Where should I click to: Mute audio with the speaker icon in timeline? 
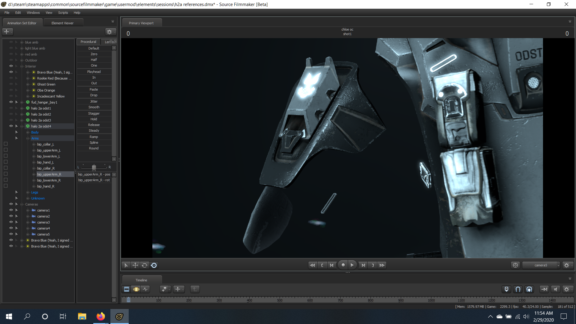click(x=555, y=289)
